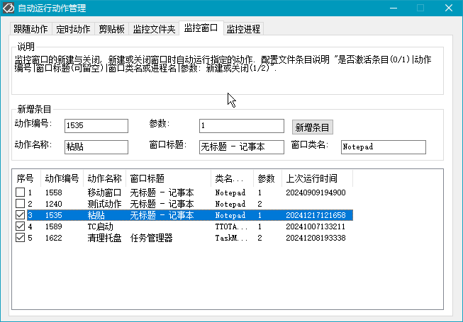This screenshot has height=322, width=463.
Task: Click the 参数 column header
Action: 267,178
